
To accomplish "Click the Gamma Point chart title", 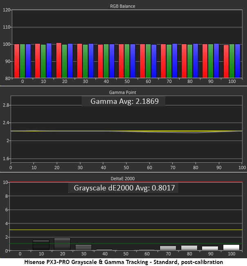I will click(122, 92).
